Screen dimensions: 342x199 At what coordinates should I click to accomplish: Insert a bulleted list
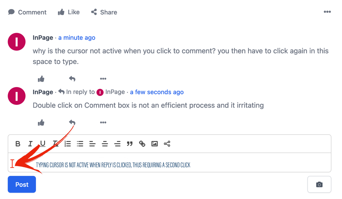pyautogui.click(x=80, y=144)
